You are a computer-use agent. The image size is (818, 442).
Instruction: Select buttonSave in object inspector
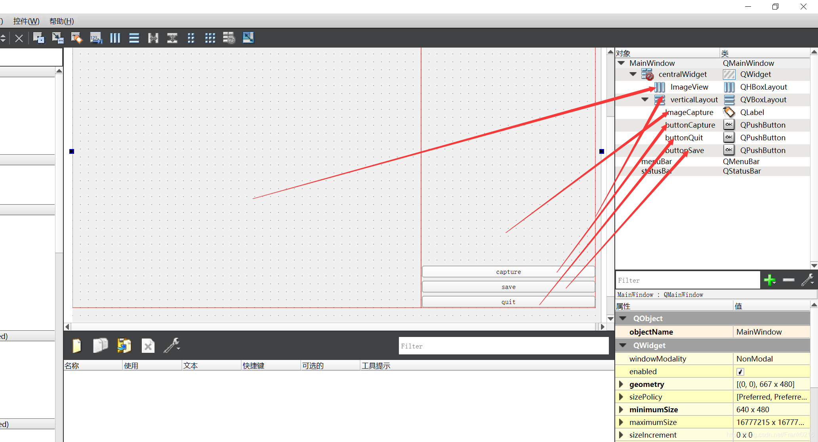684,150
